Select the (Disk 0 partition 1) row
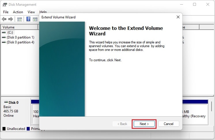The width and height of the screenshot is (215, 140). click(x=20, y=37)
